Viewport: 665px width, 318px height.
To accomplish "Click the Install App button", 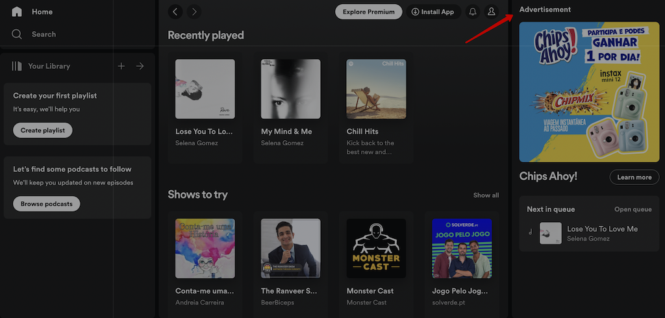I will pyautogui.click(x=433, y=12).
